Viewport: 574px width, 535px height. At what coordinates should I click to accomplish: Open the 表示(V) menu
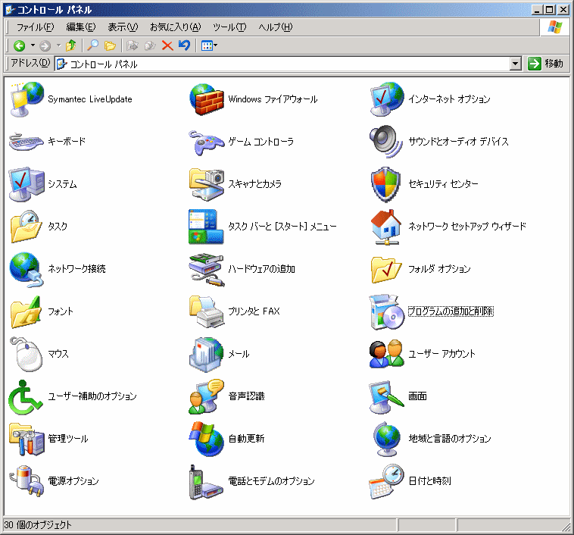tap(123, 27)
